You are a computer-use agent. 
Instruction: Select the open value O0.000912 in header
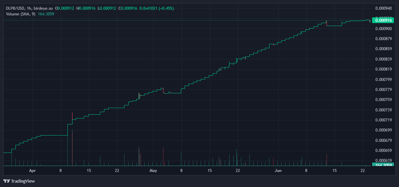(64, 8)
